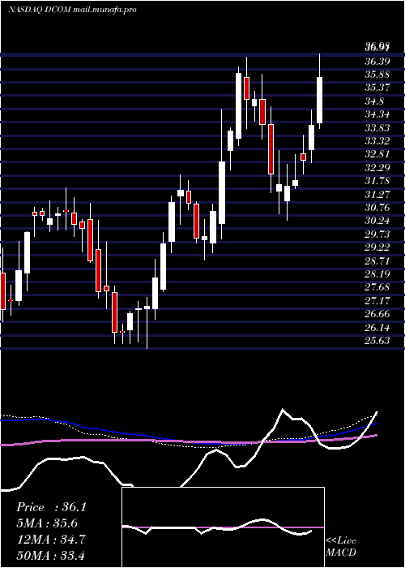Click the Price : 36.1 readout
Image resolution: width=405 pixels, height=568 pixels.
(51, 507)
